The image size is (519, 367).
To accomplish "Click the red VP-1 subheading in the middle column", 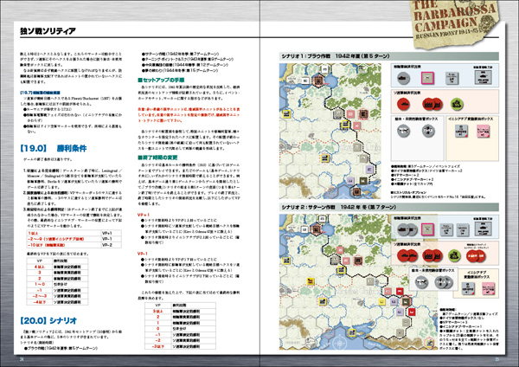I will pos(143,254).
